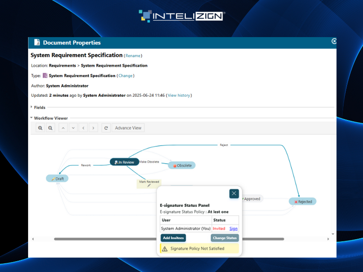Viewport: 363px width, 272px height.
Task: Click the Sign link for System Administrator
Action: [x=233, y=228]
